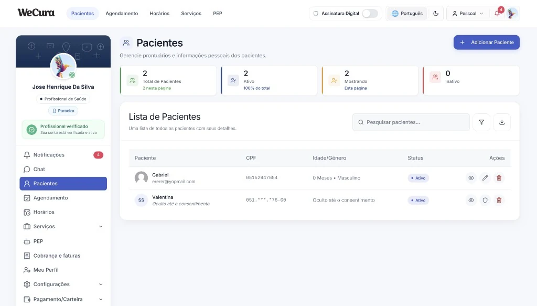Open Notificações in the sidebar

63,155
